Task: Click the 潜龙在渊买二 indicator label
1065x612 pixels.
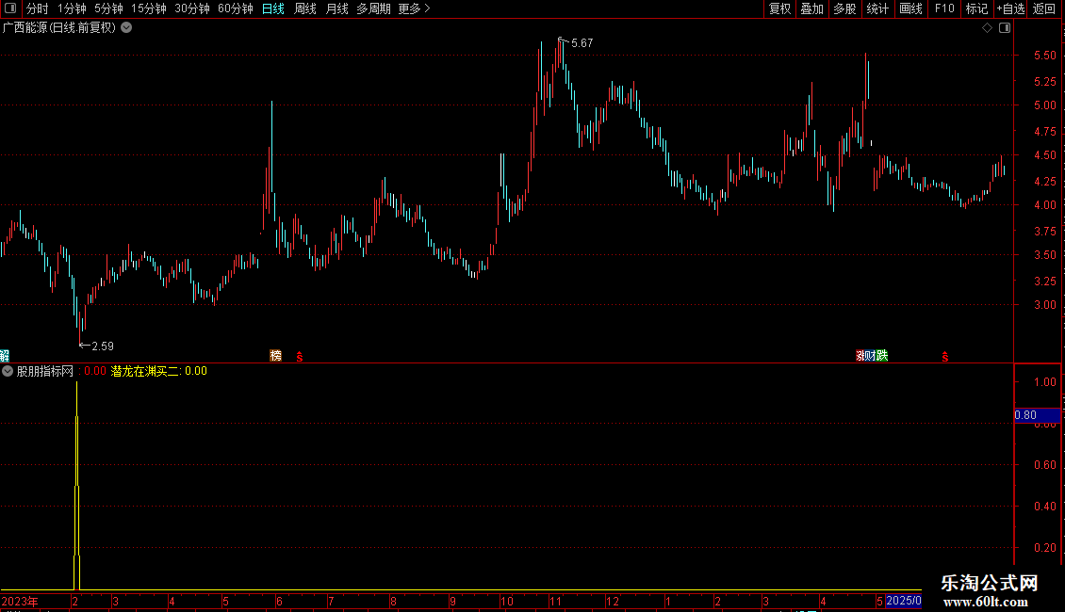Action: 146,371
